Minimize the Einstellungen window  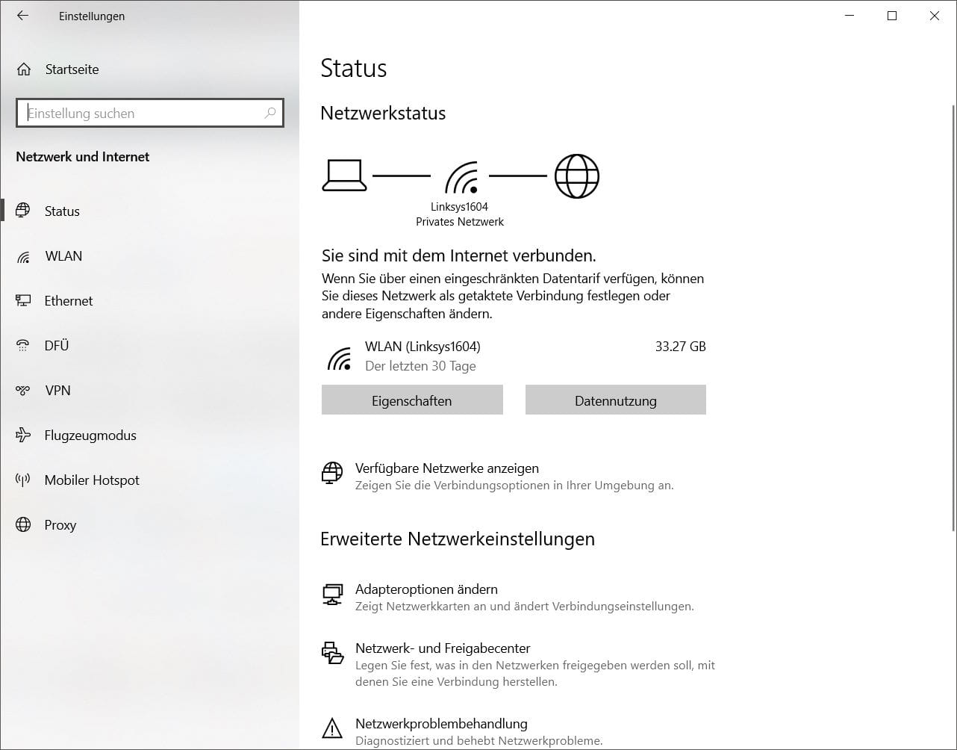point(849,16)
